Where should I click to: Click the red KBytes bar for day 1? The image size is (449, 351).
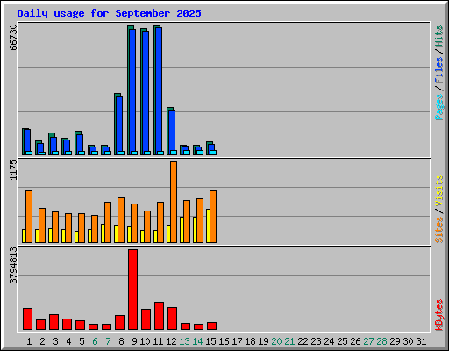click(27, 319)
